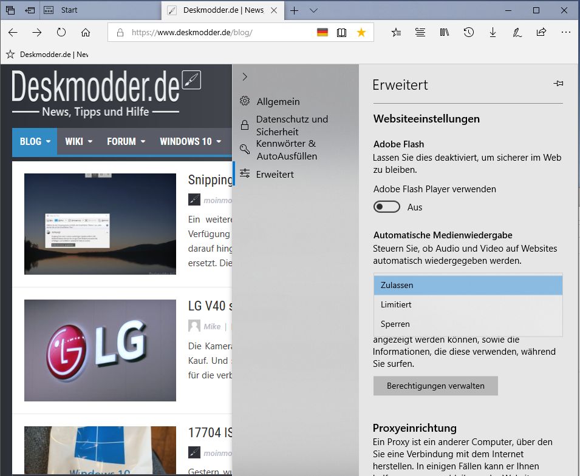Open the Snipping article headline

(210, 180)
